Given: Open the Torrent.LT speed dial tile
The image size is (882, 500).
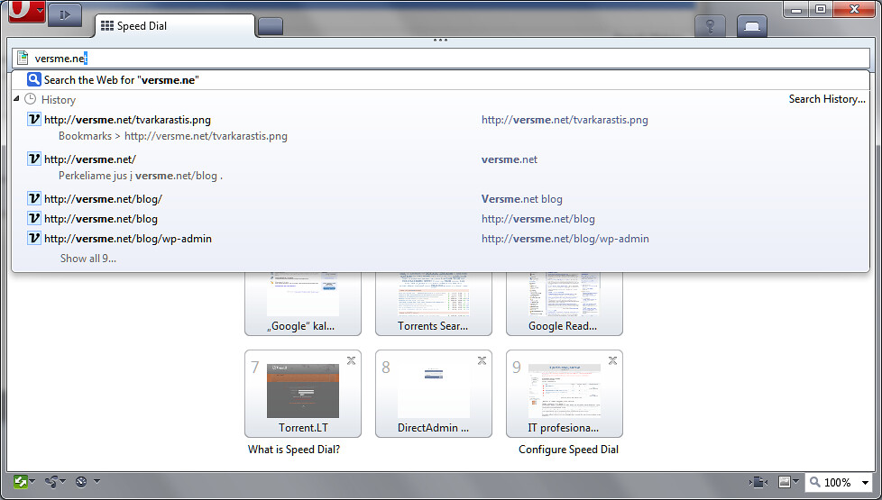Looking at the screenshot, I should (x=303, y=394).
